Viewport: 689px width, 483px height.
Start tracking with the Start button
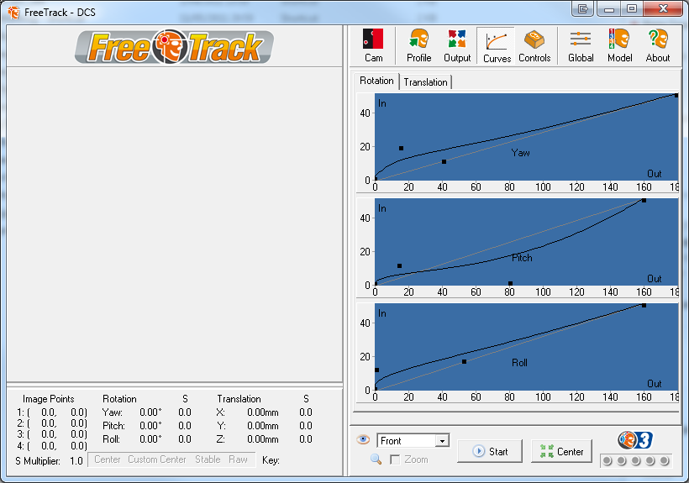tap(490, 451)
